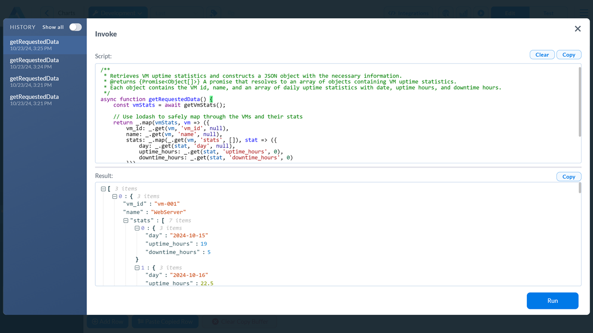Switch to the Edit tab

coord(510,13)
